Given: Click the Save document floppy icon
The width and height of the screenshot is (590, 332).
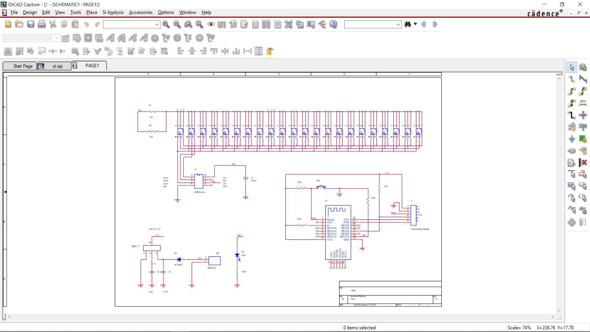Looking at the screenshot, I should 30,24.
